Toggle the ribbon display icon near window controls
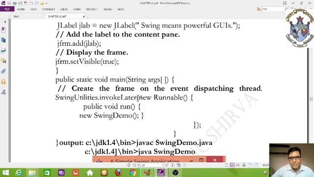Image resolution: width=314 pixels, height=177 pixels. (285, 3)
